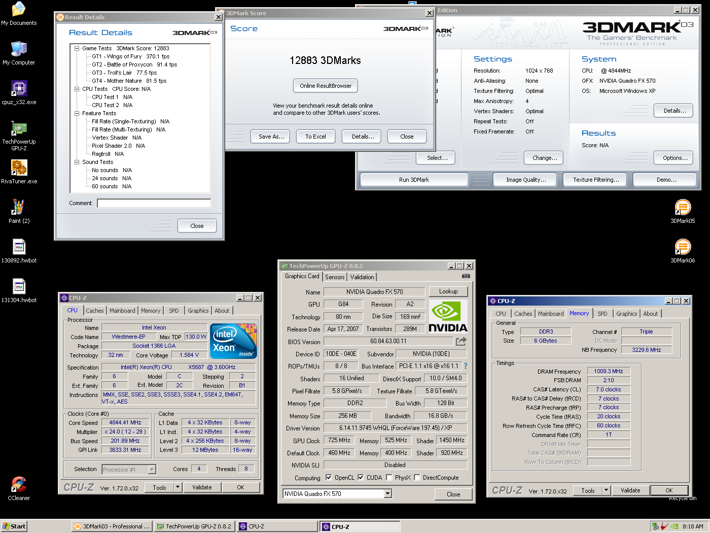Switch to Mainboard tab in left CPU-Z
This screenshot has height=533, width=710.
click(122, 311)
